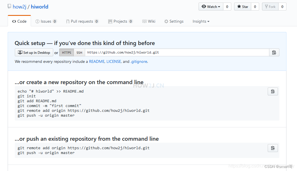Click the 'git add README.md' line

point(37,101)
